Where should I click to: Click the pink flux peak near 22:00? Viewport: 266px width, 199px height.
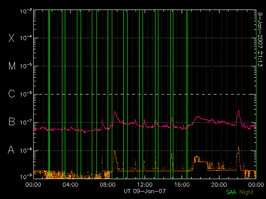[x=239, y=111]
